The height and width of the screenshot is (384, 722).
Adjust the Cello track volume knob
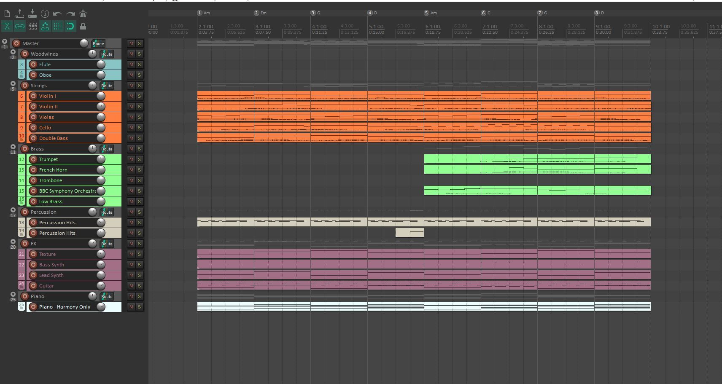click(101, 128)
